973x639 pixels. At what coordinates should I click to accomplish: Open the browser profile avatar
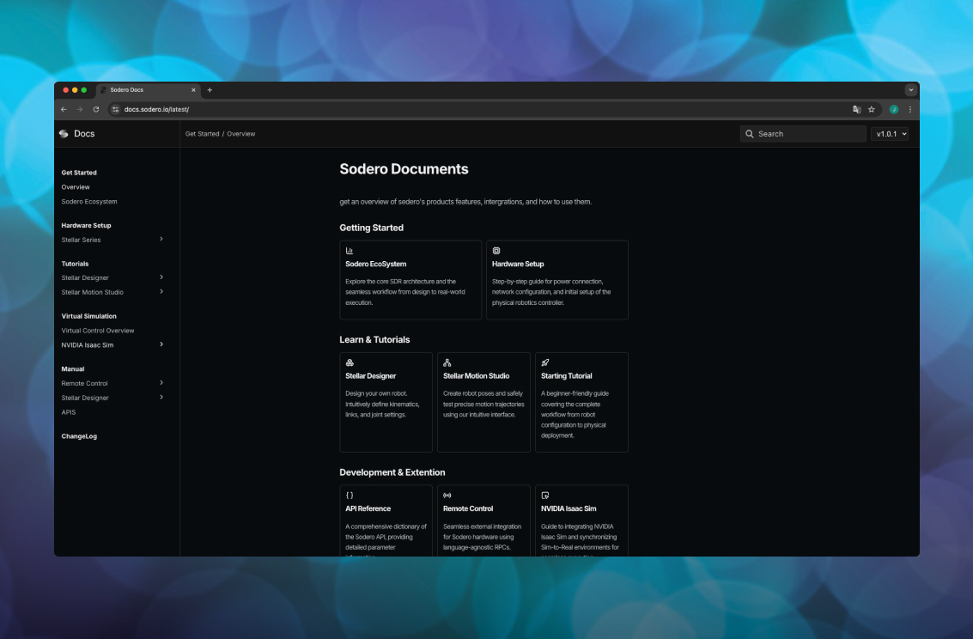coord(894,109)
